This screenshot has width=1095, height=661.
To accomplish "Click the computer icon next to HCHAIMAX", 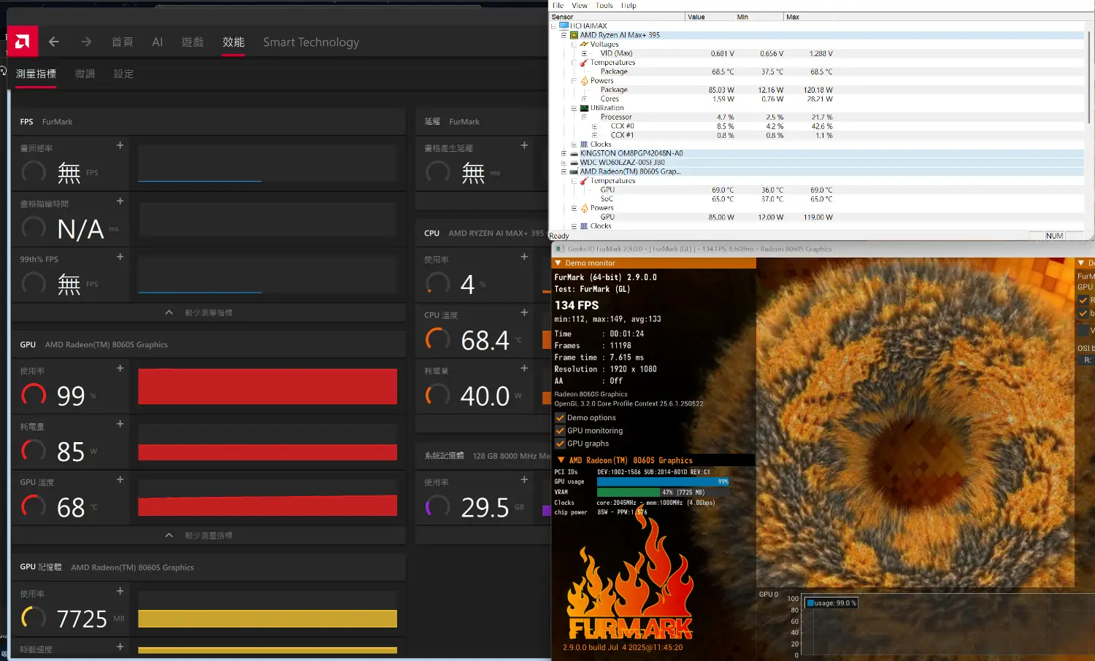I will [x=564, y=26].
